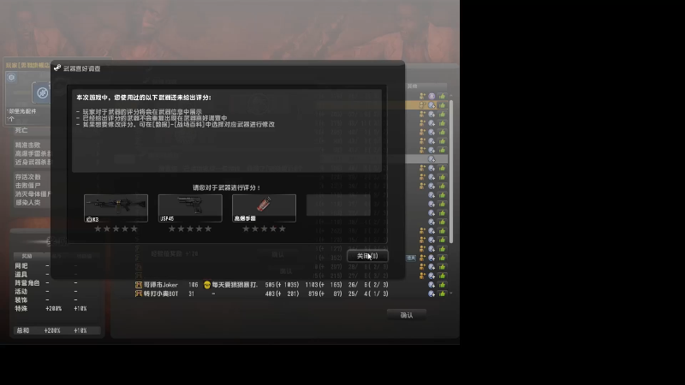Click the wrench icon in survey title bar
The height and width of the screenshot is (385, 685).
point(57,68)
